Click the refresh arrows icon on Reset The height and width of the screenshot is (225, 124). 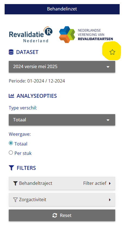coord(55,215)
